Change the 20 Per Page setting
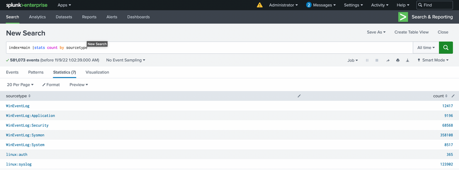This screenshot has height=170, width=459. (x=20, y=85)
